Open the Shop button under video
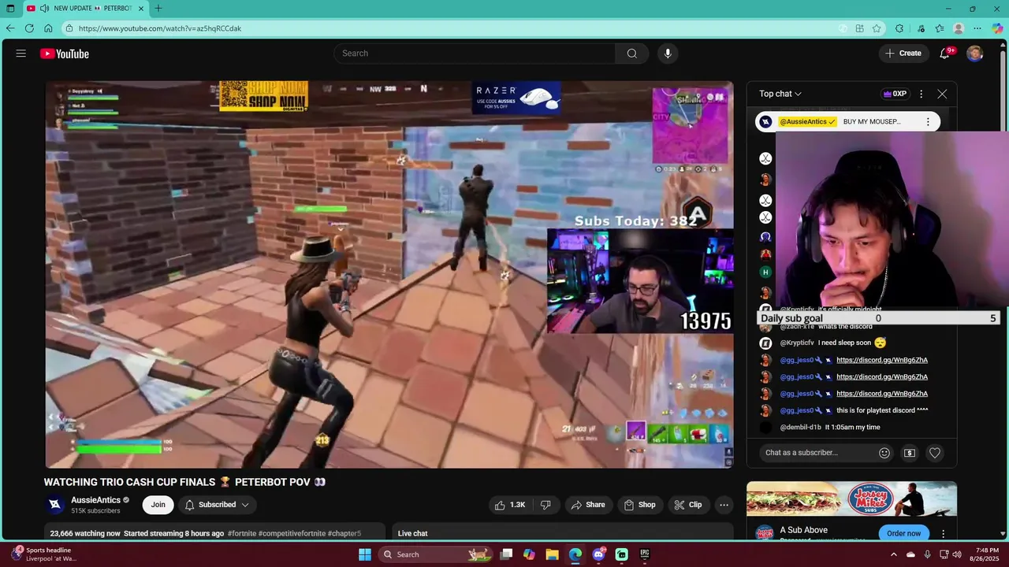The width and height of the screenshot is (1009, 567). pyautogui.click(x=639, y=505)
